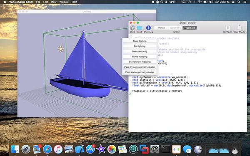Open System Preferences from the dock

(155, 149)
